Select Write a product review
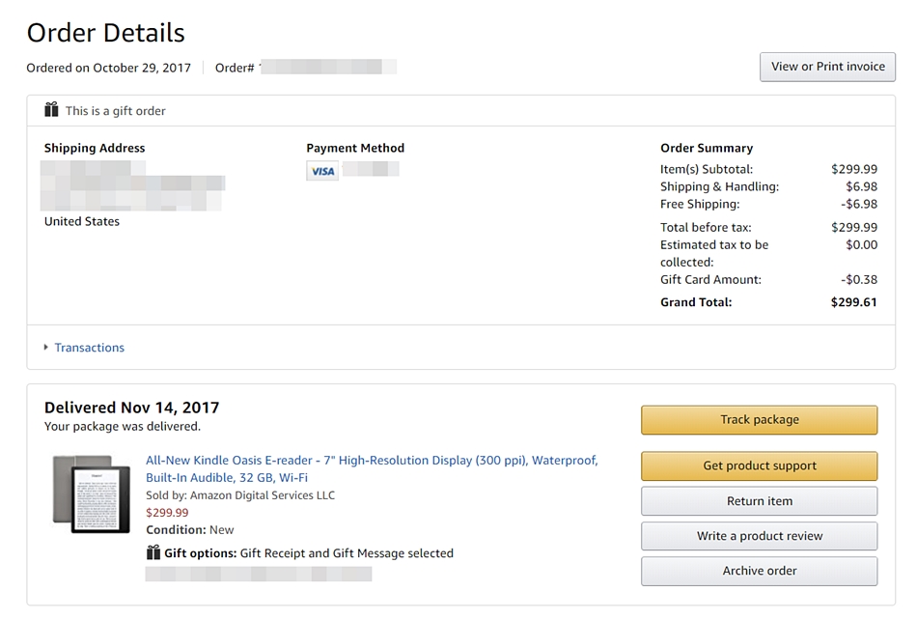Screen dimensions: 917x620 759,536
